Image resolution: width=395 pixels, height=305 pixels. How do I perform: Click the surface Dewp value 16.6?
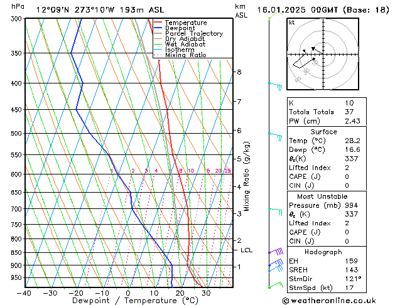point(353,149)
